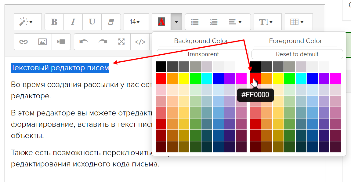Toggle underline formatting
The height and width of the screenshot is (182, 351).
(92, 22)
